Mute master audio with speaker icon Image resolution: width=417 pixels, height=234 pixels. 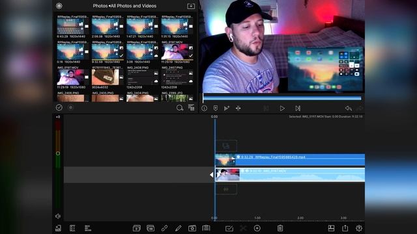click(58, 216)
